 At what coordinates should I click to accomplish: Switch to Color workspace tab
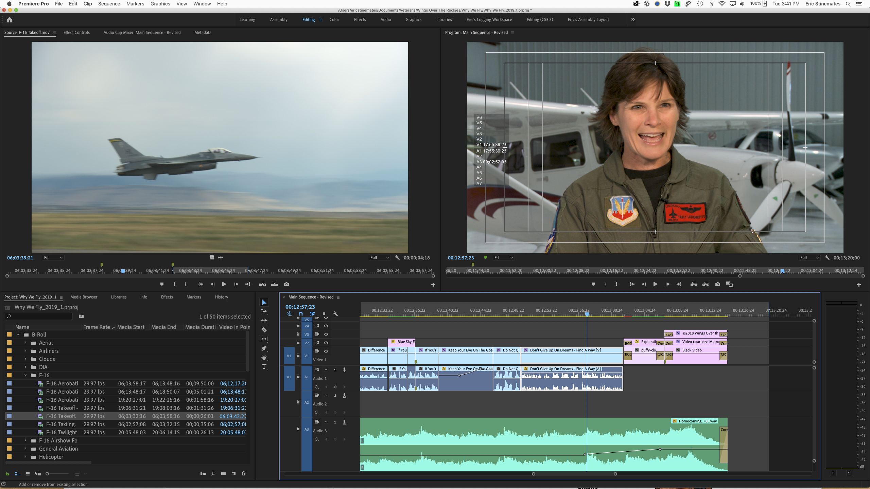tap(334, 20)
